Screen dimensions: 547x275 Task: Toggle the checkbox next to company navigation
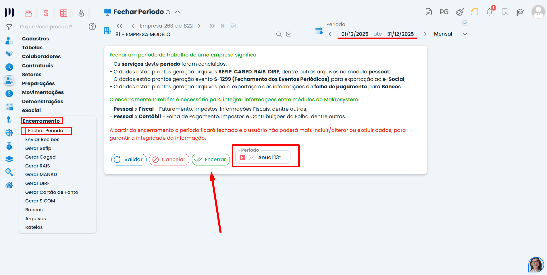(233, 26)
